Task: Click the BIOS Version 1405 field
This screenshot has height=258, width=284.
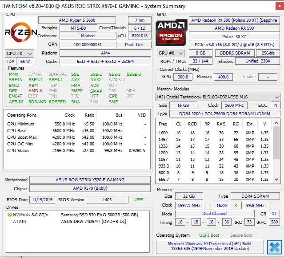Action: 107,199
